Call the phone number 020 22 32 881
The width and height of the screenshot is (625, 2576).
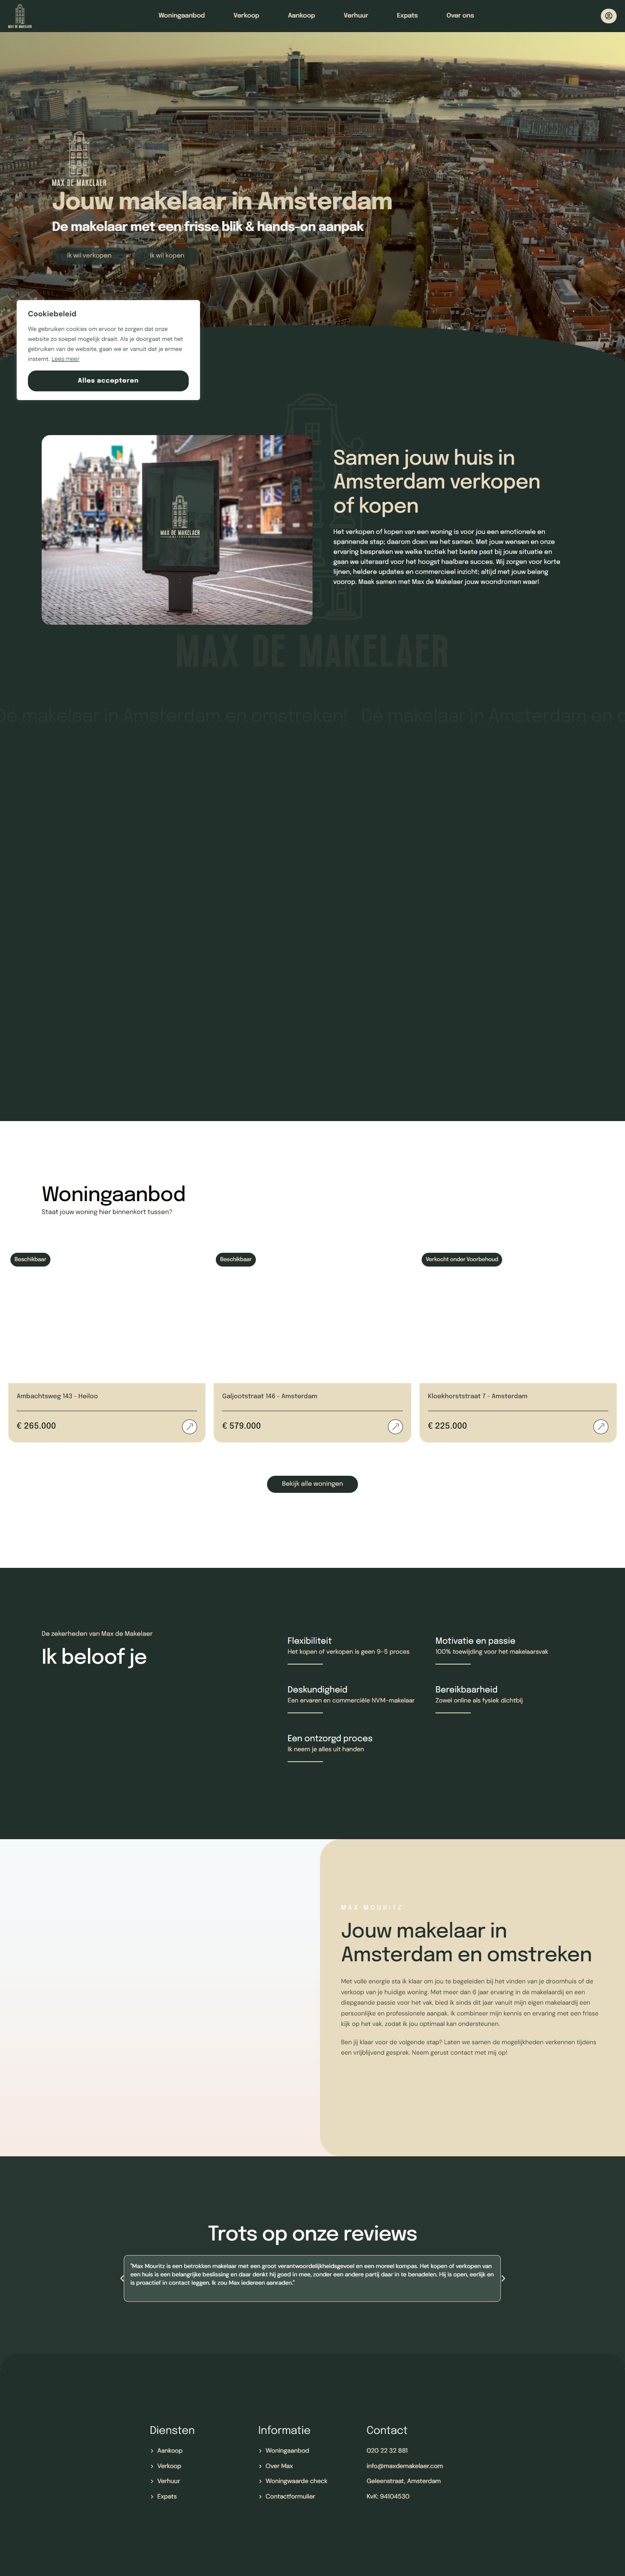click(387, 2451)
